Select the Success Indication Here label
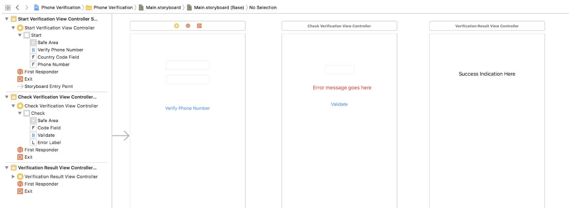 (x=487, y=74)
